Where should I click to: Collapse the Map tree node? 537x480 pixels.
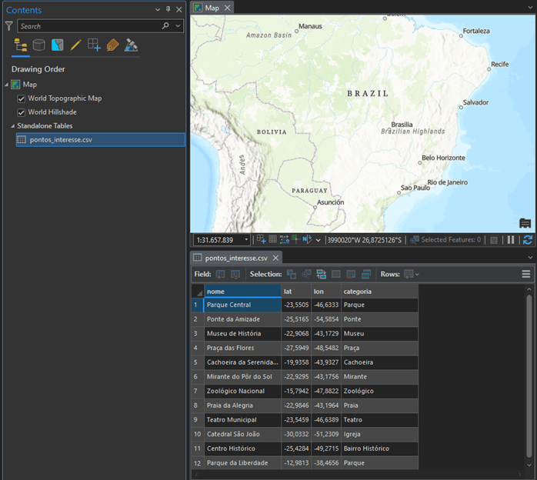pos(6,85)
